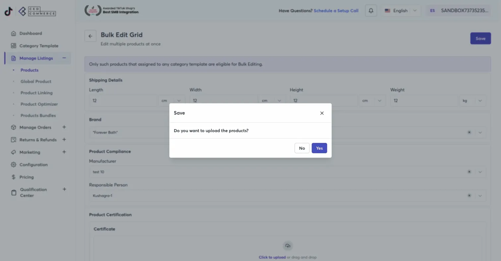The image size is (501, 261).
Task: Open Product Optimizer in sidebar
Action: point(39,104)
